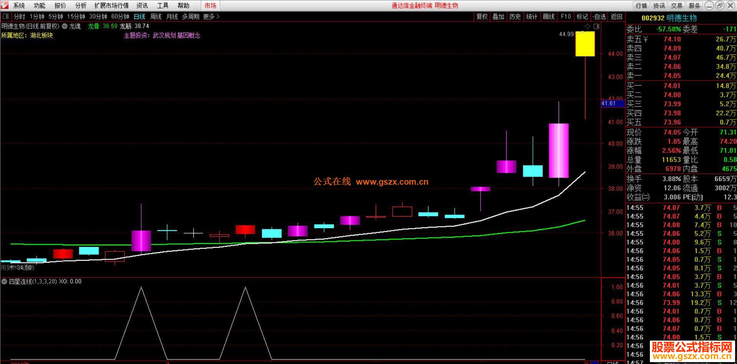
Task: Open the 帮助 menu
Action: [183, 5]
